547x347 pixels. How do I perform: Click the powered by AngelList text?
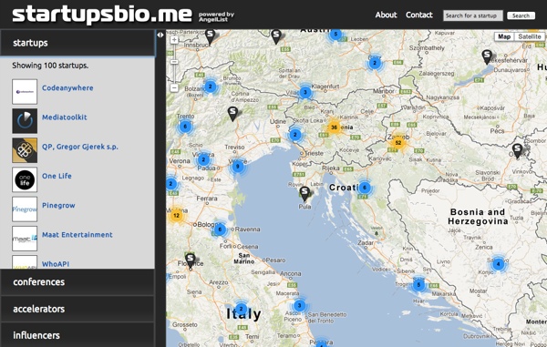pyautogui.click(x=216, y=16)
